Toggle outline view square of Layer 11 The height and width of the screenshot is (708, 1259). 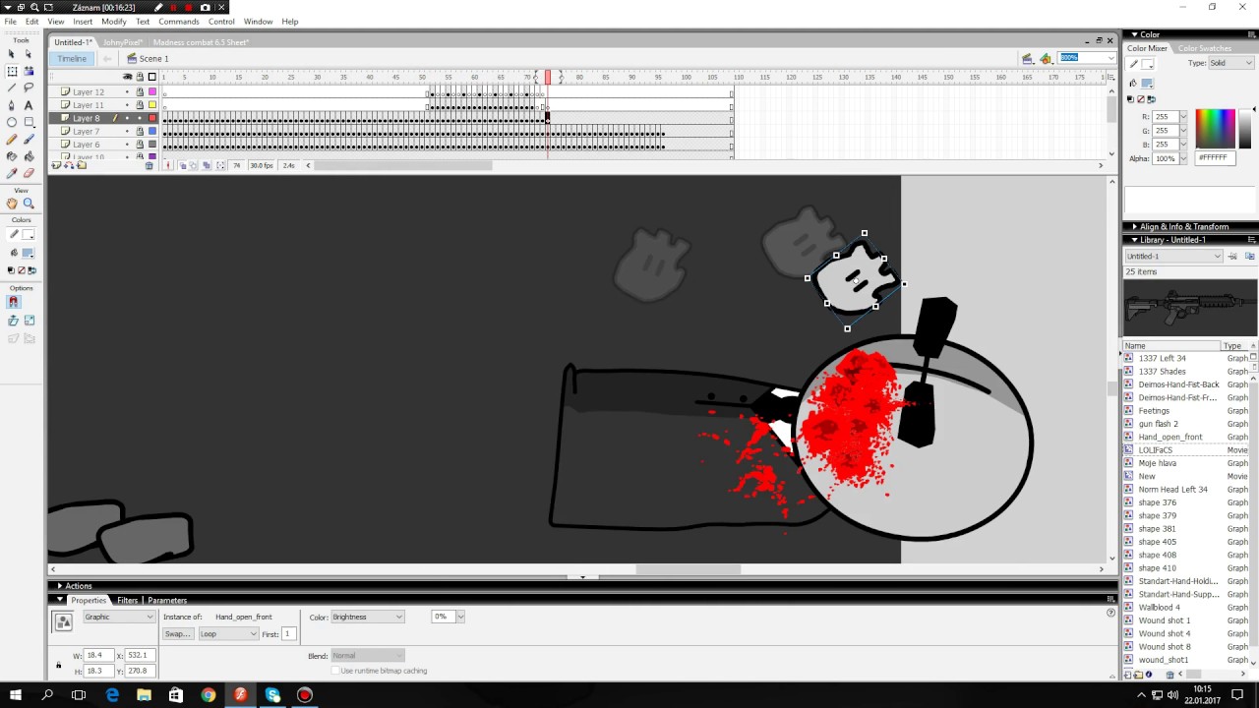152,105
